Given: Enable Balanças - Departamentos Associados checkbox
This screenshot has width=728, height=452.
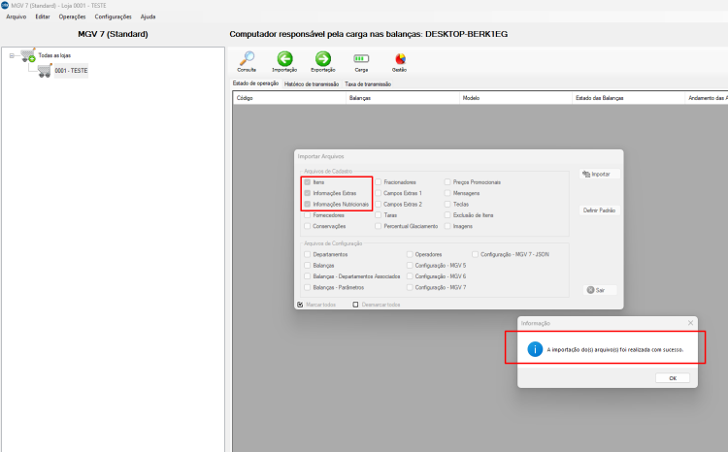Looking at the screenshot, I should [x=308, y=276].
